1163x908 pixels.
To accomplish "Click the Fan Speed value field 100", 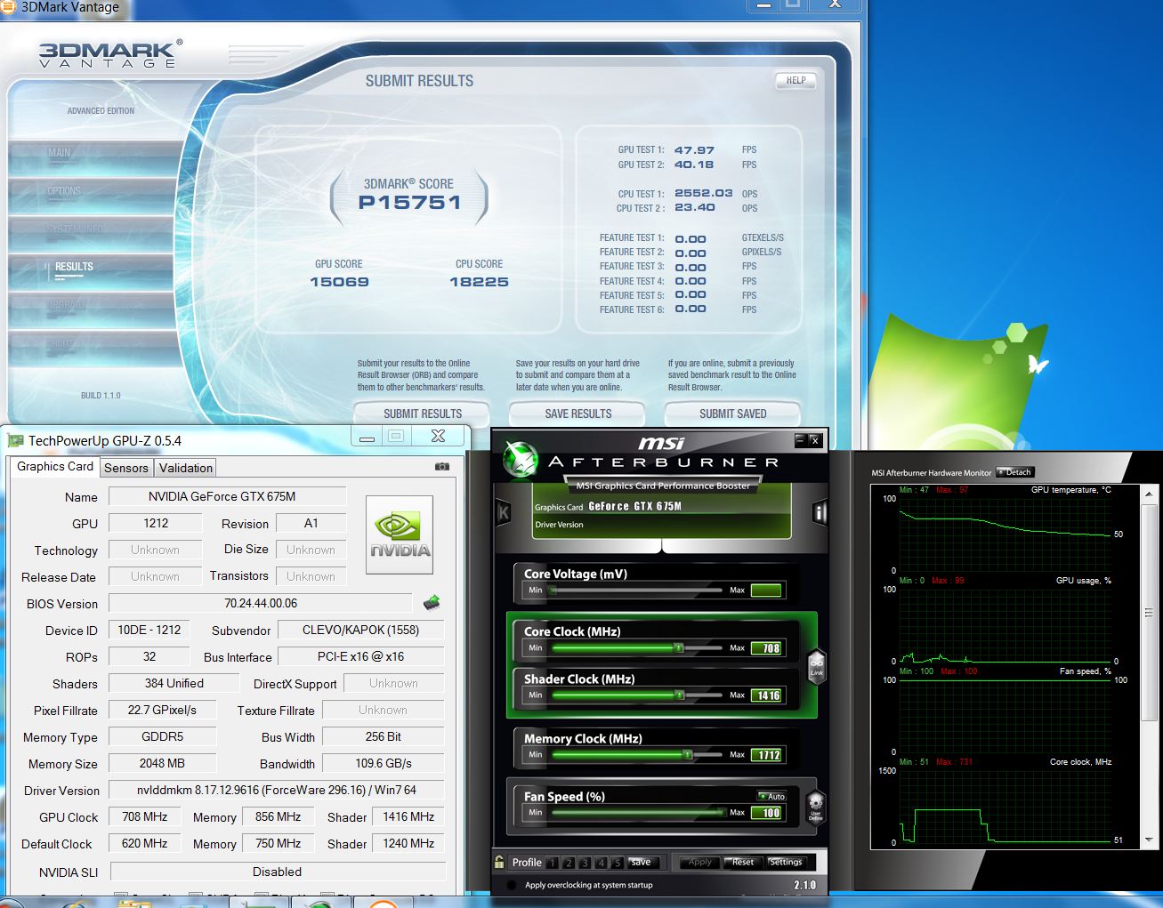I will coord(766,813).
